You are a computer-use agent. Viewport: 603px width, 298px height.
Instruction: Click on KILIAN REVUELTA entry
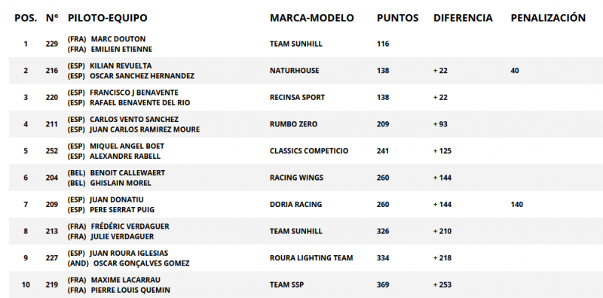tap(121, 66)
